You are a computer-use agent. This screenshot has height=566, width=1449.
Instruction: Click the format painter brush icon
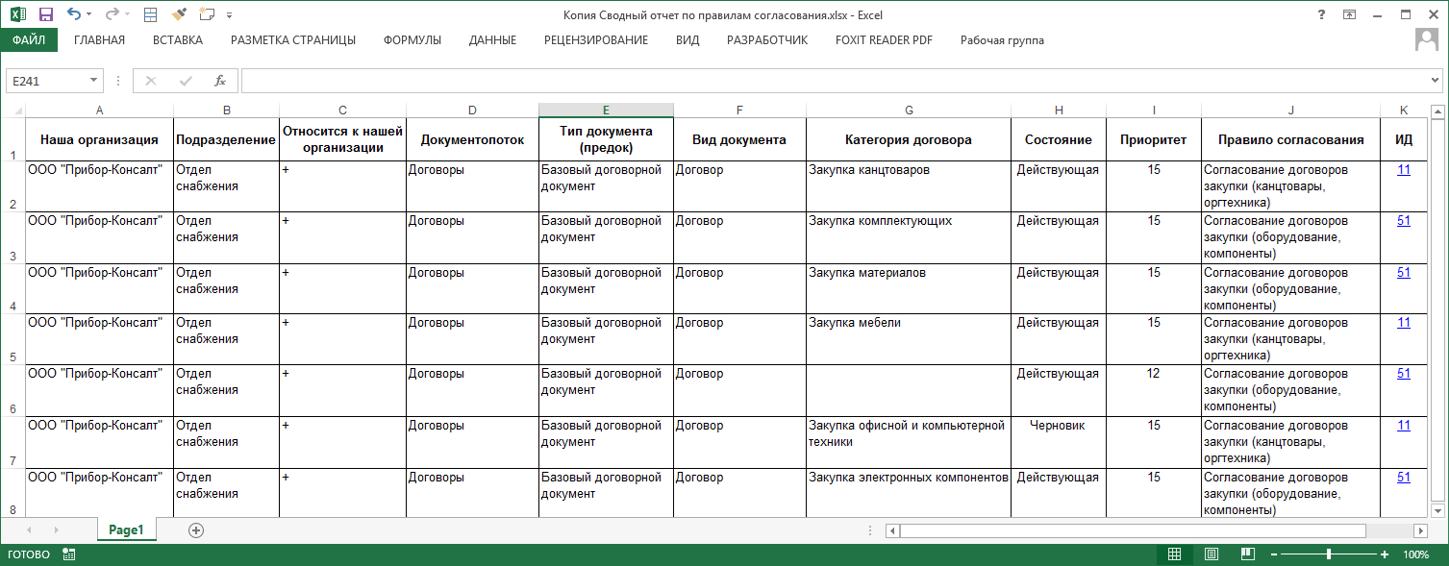tap(178, 14)
